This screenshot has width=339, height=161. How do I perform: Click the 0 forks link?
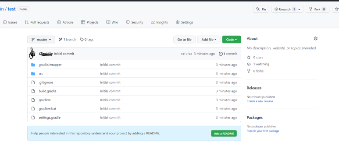click(x=258, y=71)
